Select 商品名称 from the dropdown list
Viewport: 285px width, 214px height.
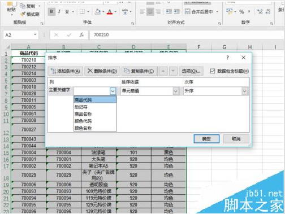pos(95,114)
